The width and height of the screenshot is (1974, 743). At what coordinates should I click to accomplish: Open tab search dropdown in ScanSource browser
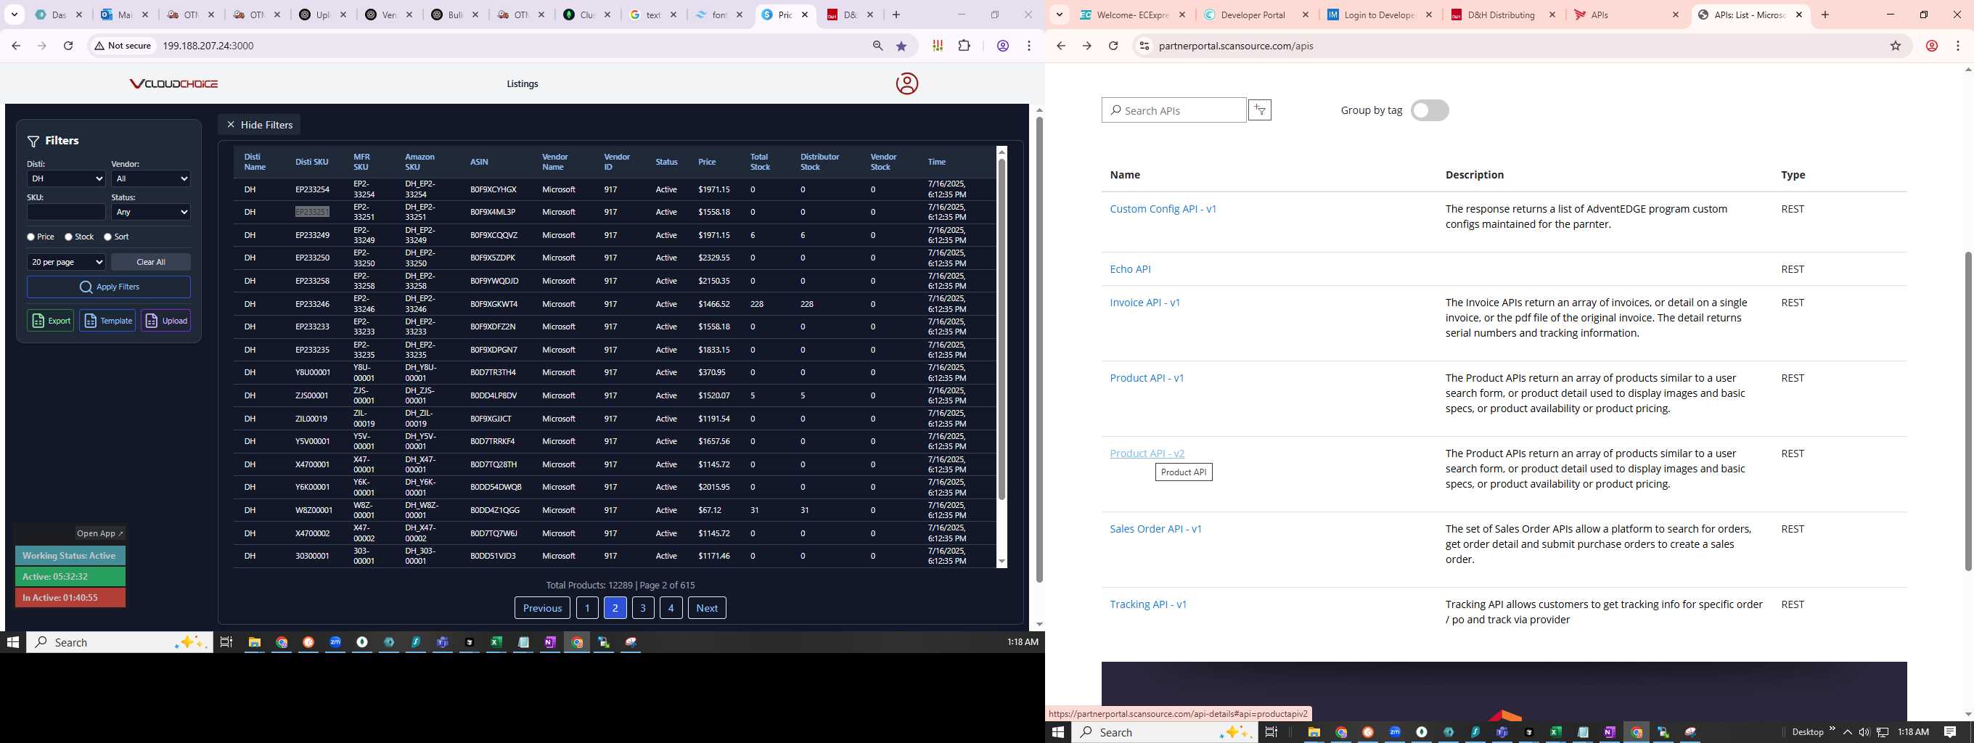click(x=1059, y=15)
